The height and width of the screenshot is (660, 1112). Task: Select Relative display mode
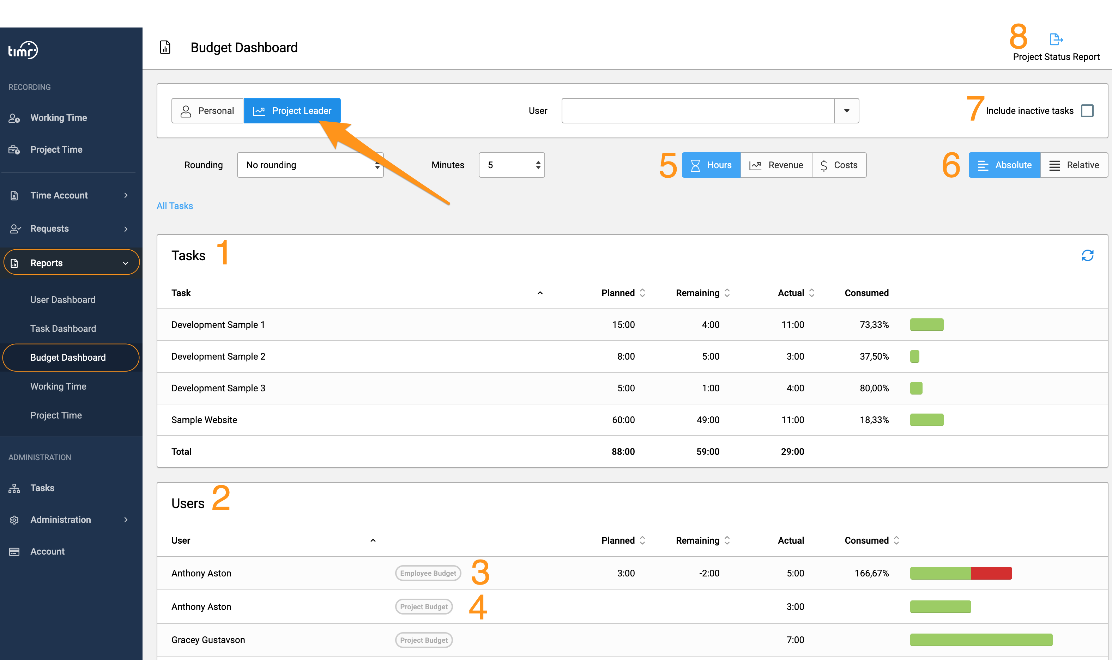[x=1074, y=165]
